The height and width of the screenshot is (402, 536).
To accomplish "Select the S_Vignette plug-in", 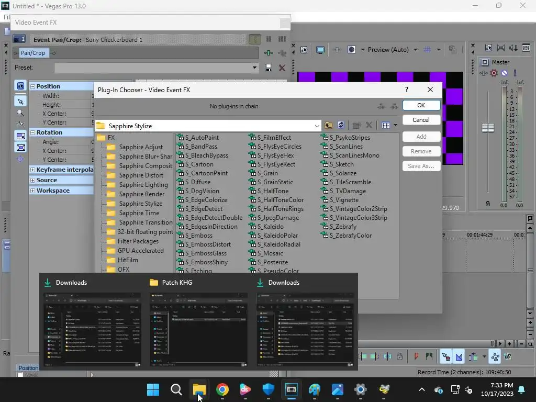I will [340, 199].
